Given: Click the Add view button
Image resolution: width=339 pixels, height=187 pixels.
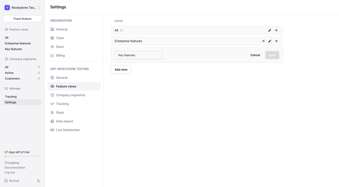Looking at the screenshot, I should click(x=121, y=69).
